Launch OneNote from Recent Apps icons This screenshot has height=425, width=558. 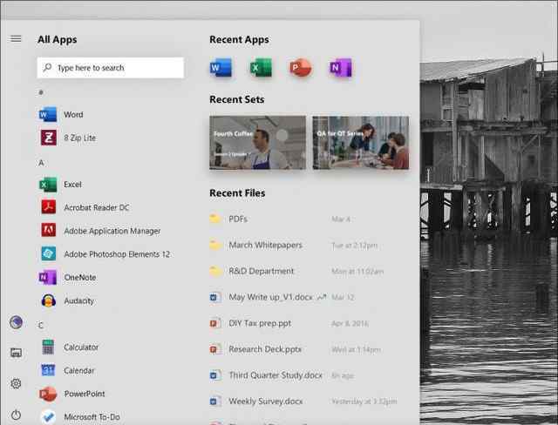(341, 68)
